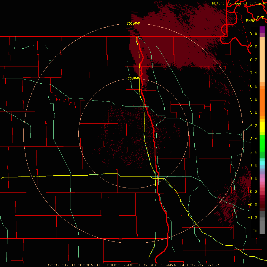
Task: Select the 1.8 value on the scale
Action: pos(254,165)
